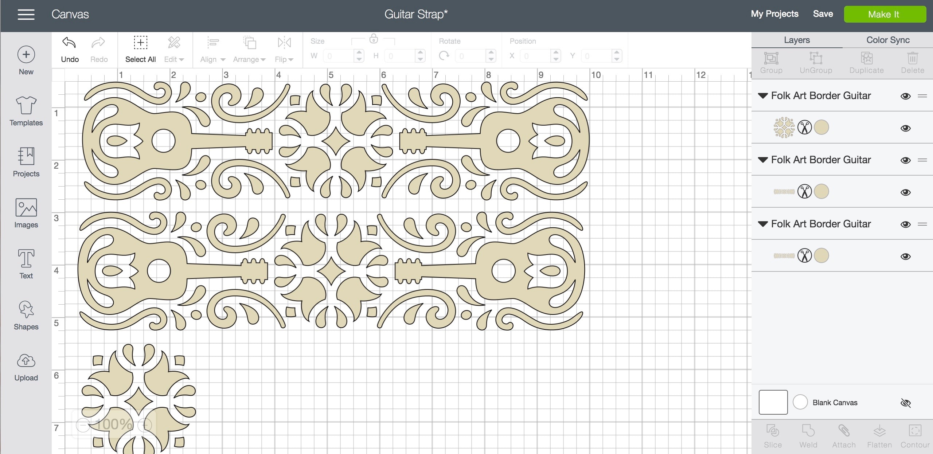Collapse second Folk Art Border Guitar group
This screenshot has width=933, height=454.
coord(763,160)
